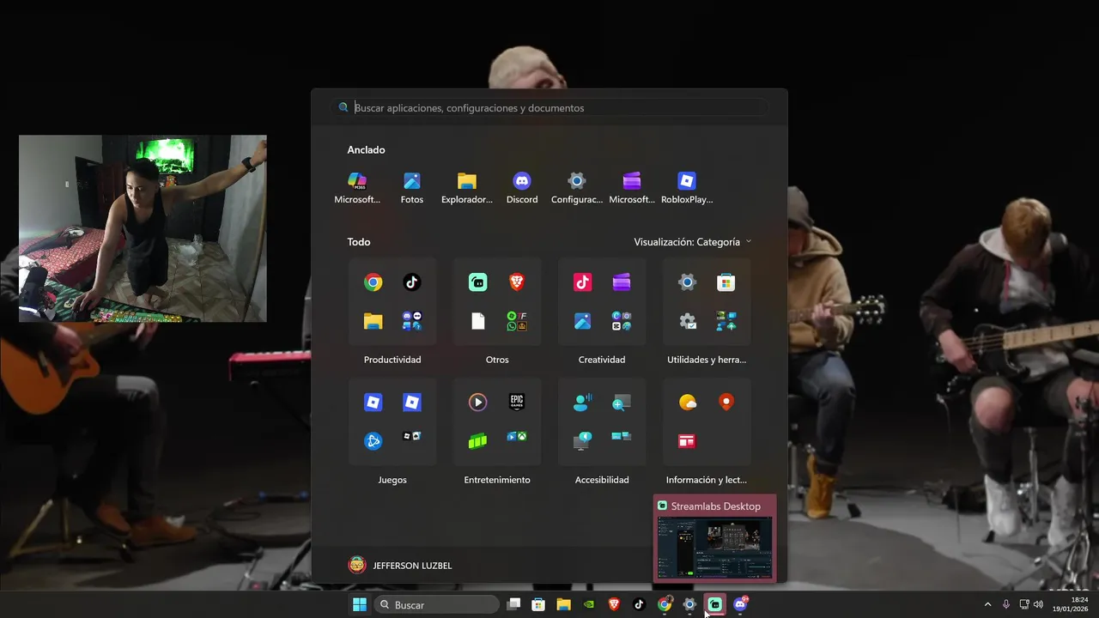This screenshot has height=618, width=1099.
Task: Launch Brave from the taskbar
Action: point(614,604)
